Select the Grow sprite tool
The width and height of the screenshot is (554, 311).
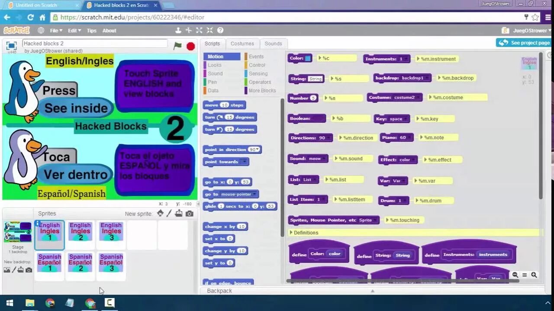(x=199, y=30)
